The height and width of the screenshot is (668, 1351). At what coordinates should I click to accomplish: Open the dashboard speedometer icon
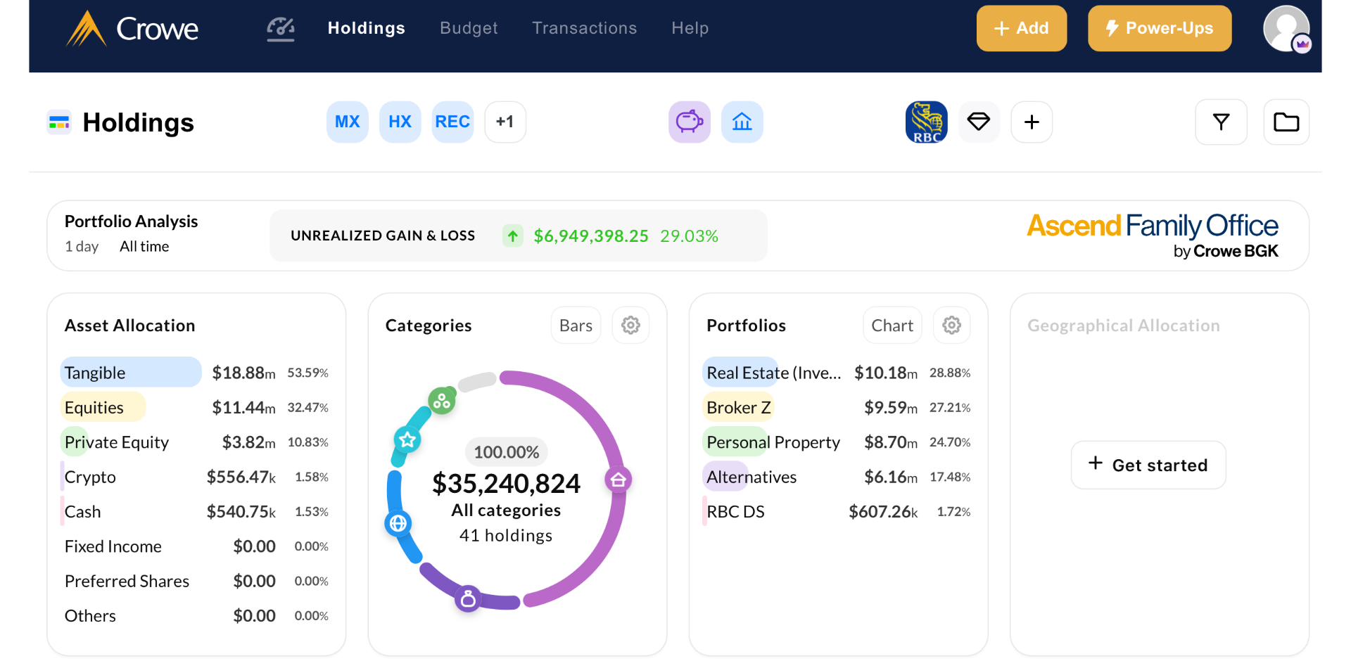click(x=280, y=28)
